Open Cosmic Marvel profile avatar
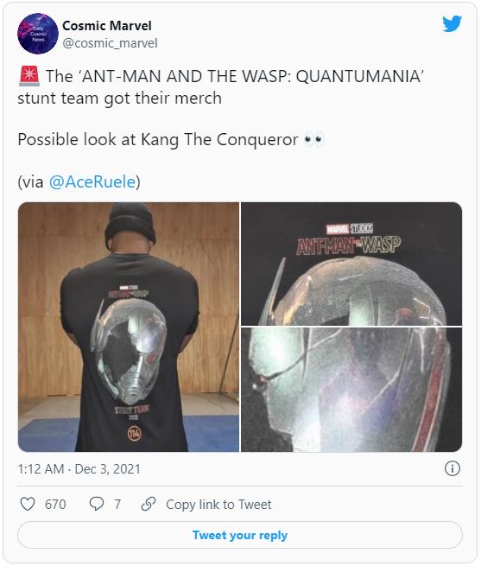 38,34
